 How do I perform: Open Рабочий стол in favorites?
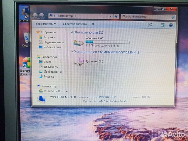[52, 47]
